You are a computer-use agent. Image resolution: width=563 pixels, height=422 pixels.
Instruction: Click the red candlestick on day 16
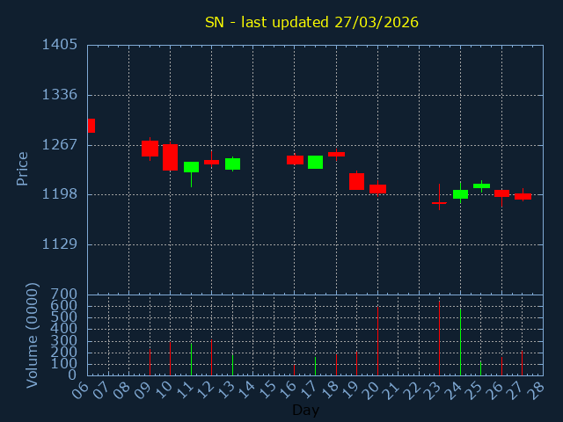295,160
